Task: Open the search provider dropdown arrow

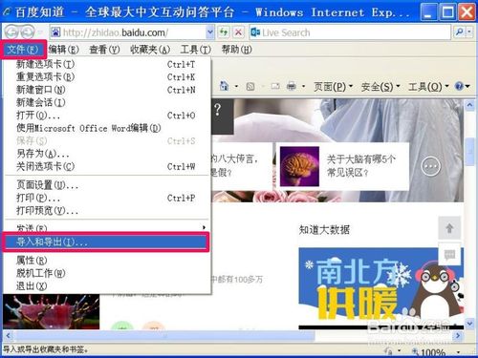Action: (x=469, y=32)
